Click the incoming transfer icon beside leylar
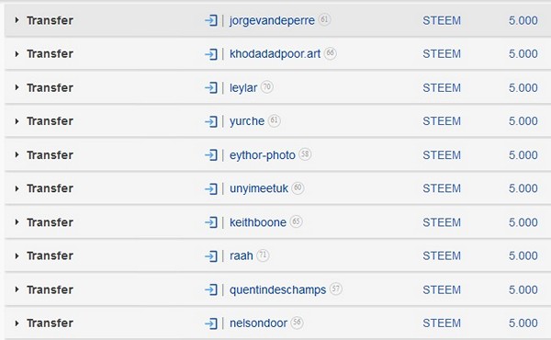551x340 pixels. [x=211, y=87]
